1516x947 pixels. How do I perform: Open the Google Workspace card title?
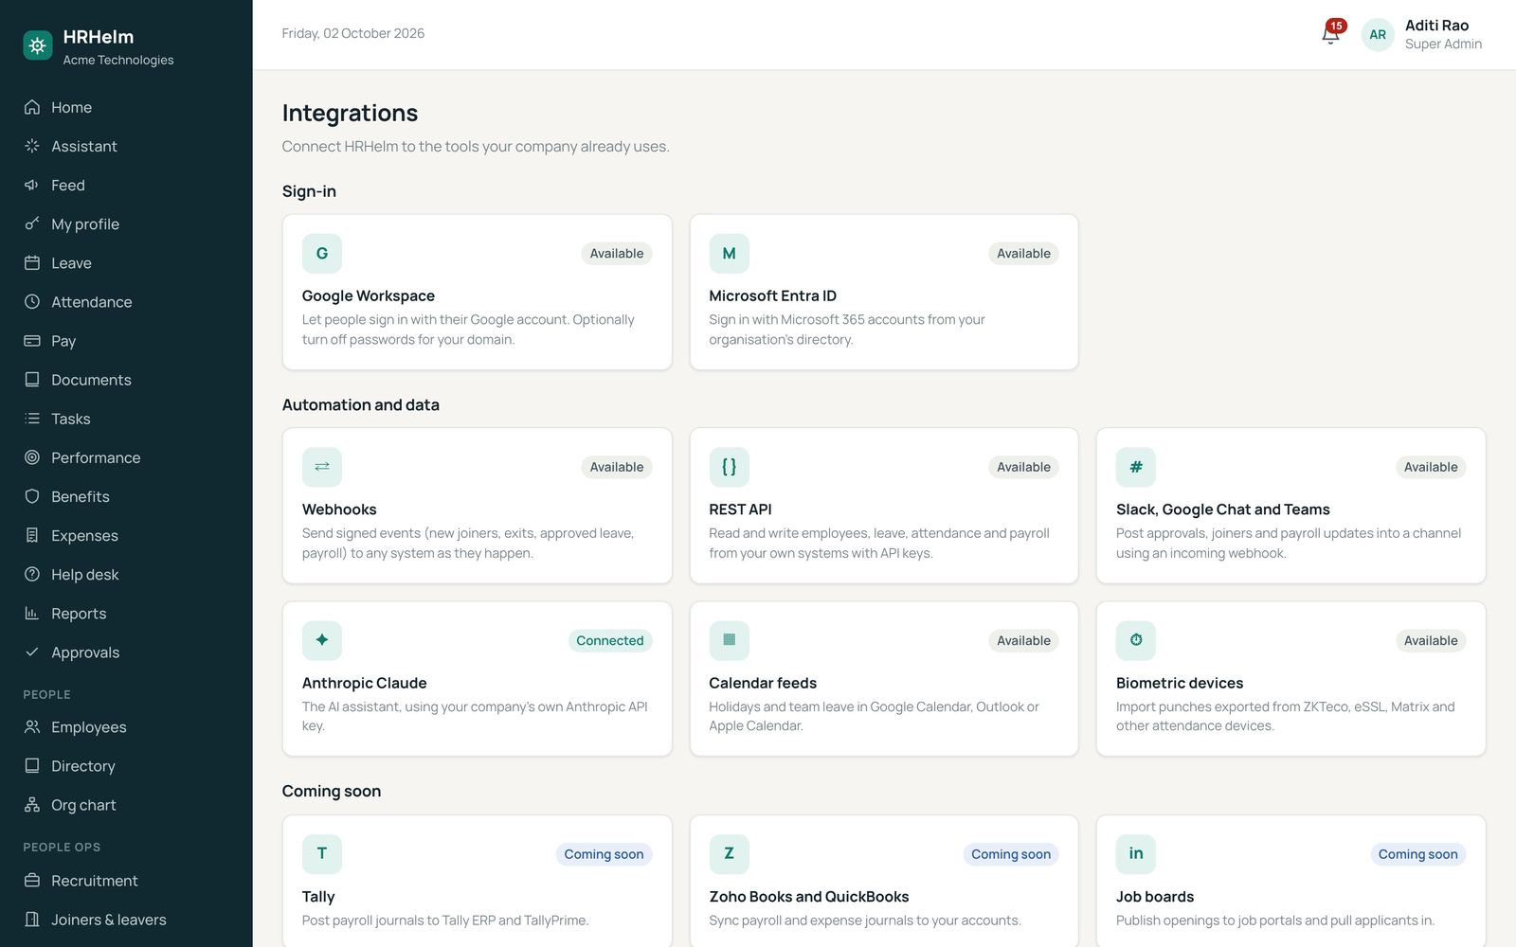369,295
